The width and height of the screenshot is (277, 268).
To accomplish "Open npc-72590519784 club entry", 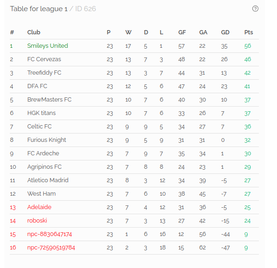I will (x=51, y=248).
